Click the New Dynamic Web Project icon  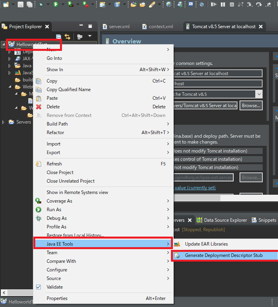click(102, 4)
